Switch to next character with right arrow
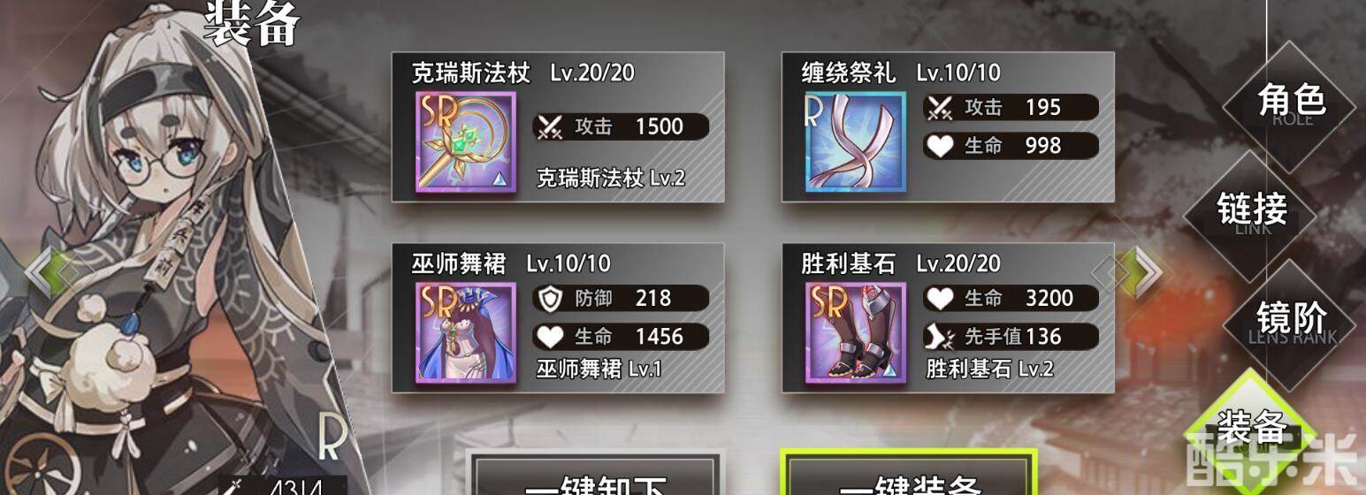 click(x=1142, y=272)
